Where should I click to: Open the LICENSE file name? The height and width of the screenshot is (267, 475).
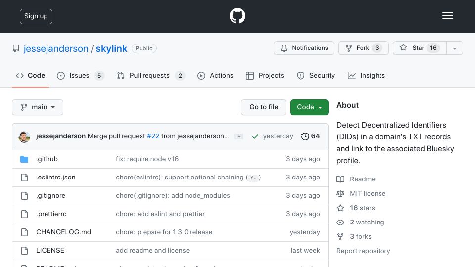(x=50, y=250)
